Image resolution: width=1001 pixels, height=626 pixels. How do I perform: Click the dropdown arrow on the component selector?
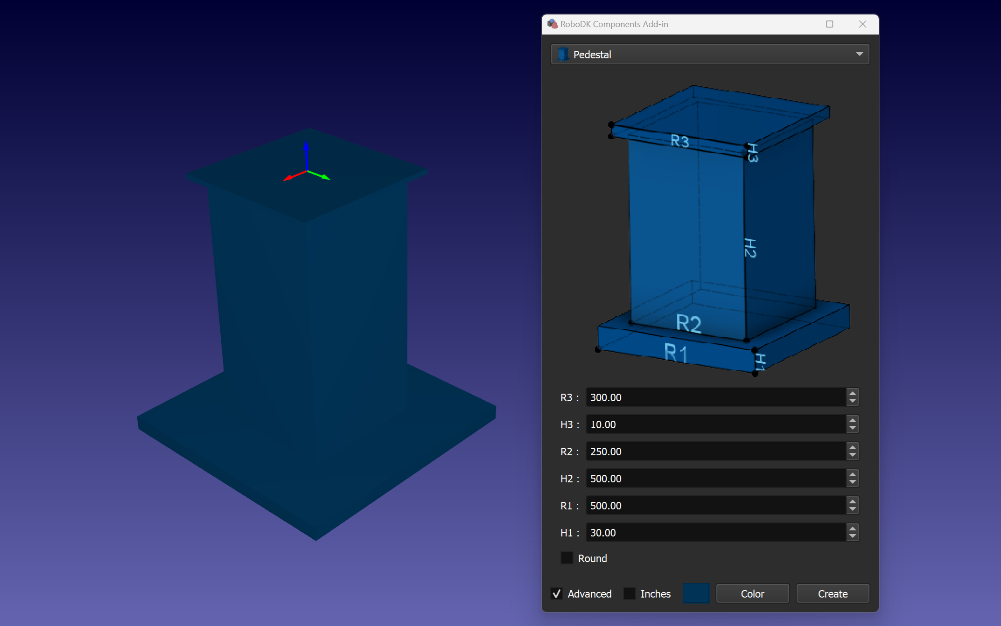tap(859, 54)
